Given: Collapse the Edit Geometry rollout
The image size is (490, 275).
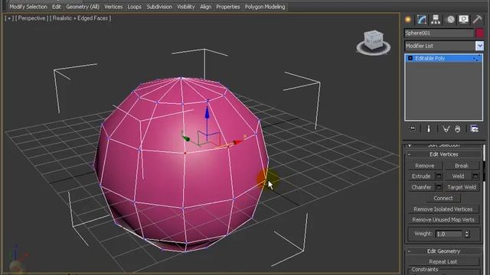Looking at the screenshot, I should [443, 251].
